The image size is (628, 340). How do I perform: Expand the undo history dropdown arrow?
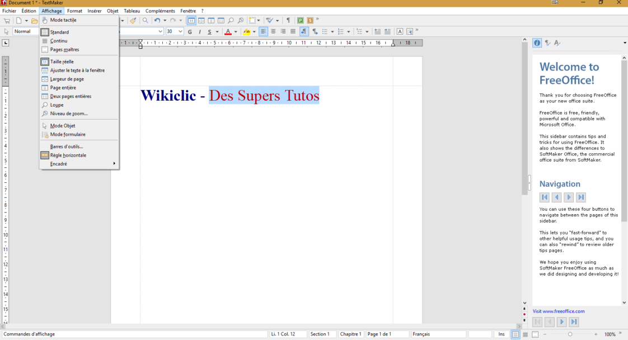pyautogui.click(x=165, y=20)
